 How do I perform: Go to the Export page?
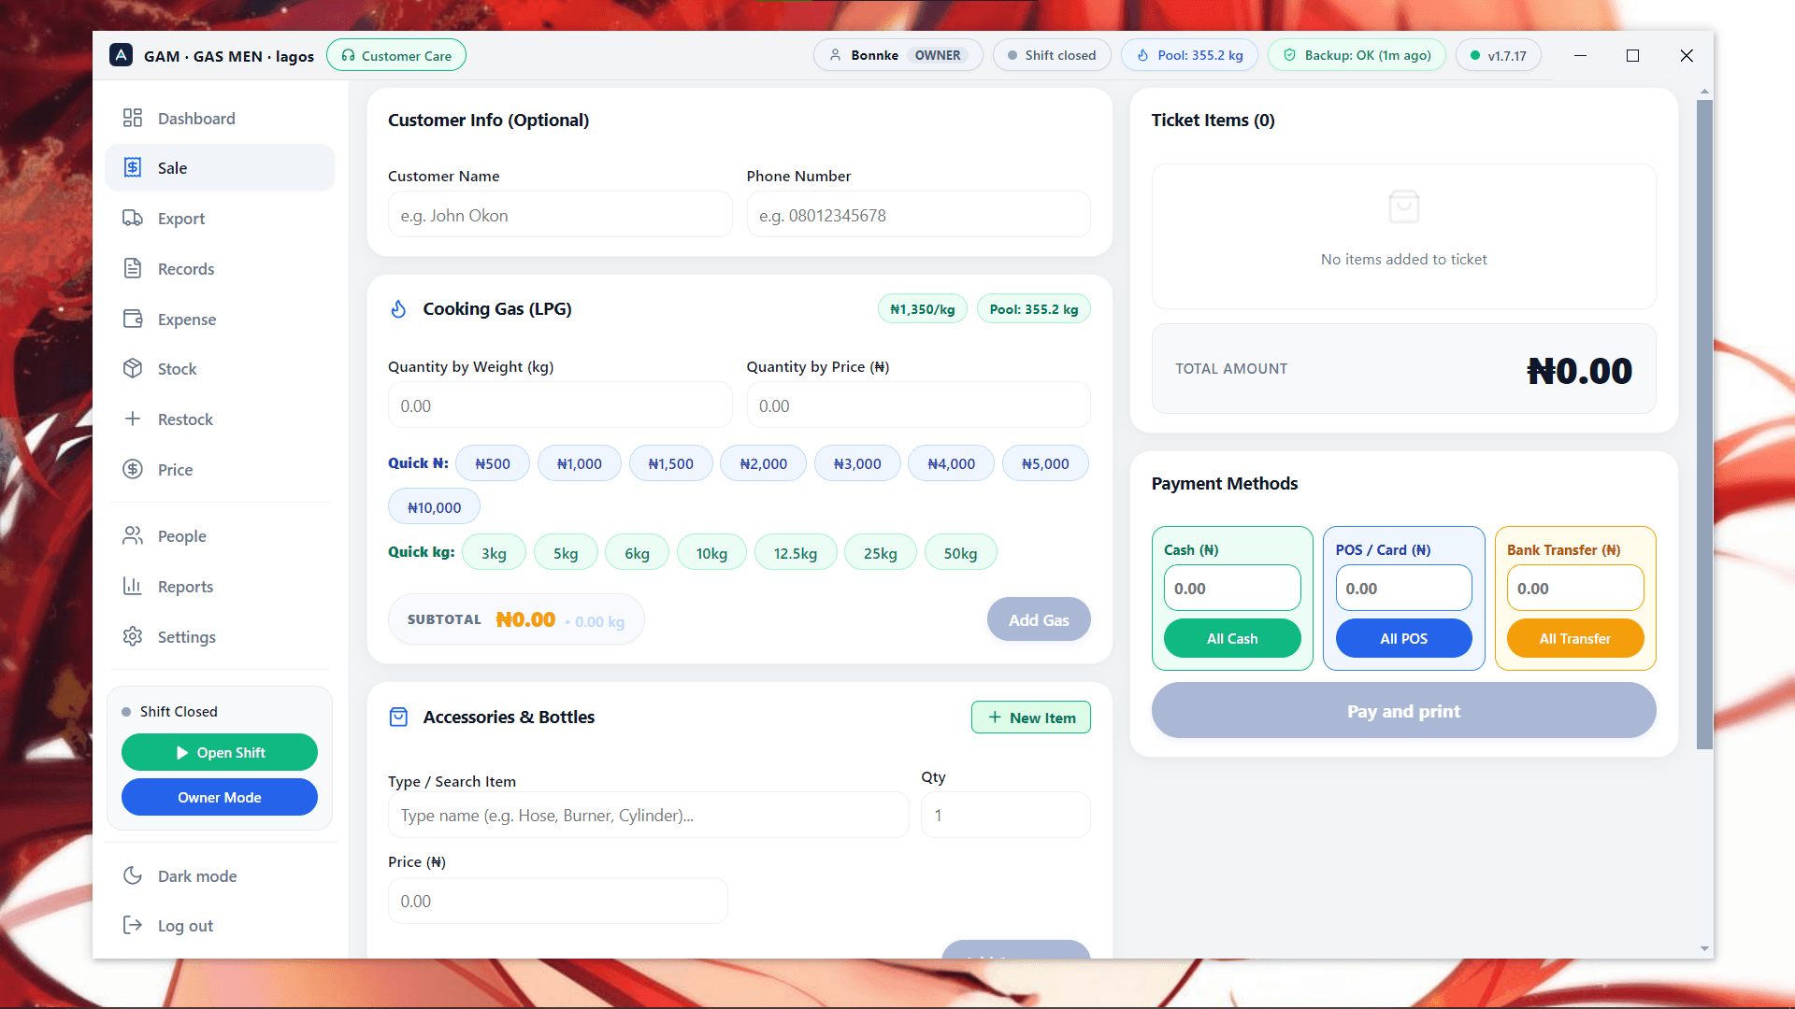(220, 218)
